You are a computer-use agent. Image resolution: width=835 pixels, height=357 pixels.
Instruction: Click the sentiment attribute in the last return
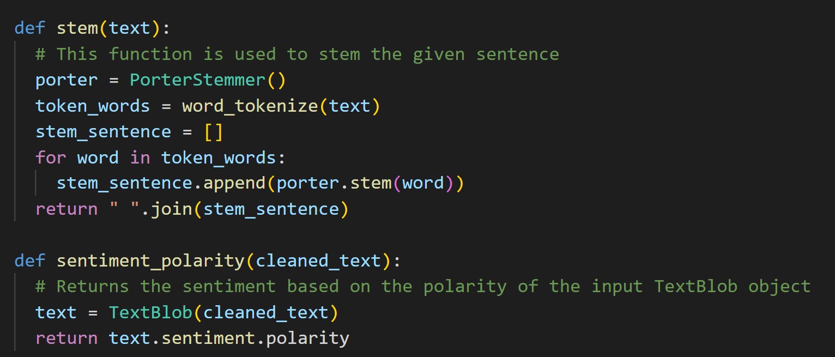[208, 338]
